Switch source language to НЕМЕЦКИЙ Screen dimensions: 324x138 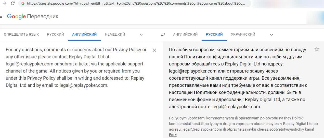pyautogui.click(x=115, y=34)
